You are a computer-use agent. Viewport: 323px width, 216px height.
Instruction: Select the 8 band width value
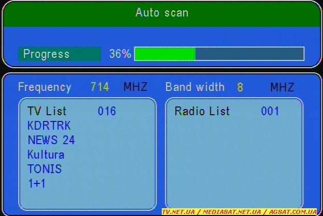240,87
